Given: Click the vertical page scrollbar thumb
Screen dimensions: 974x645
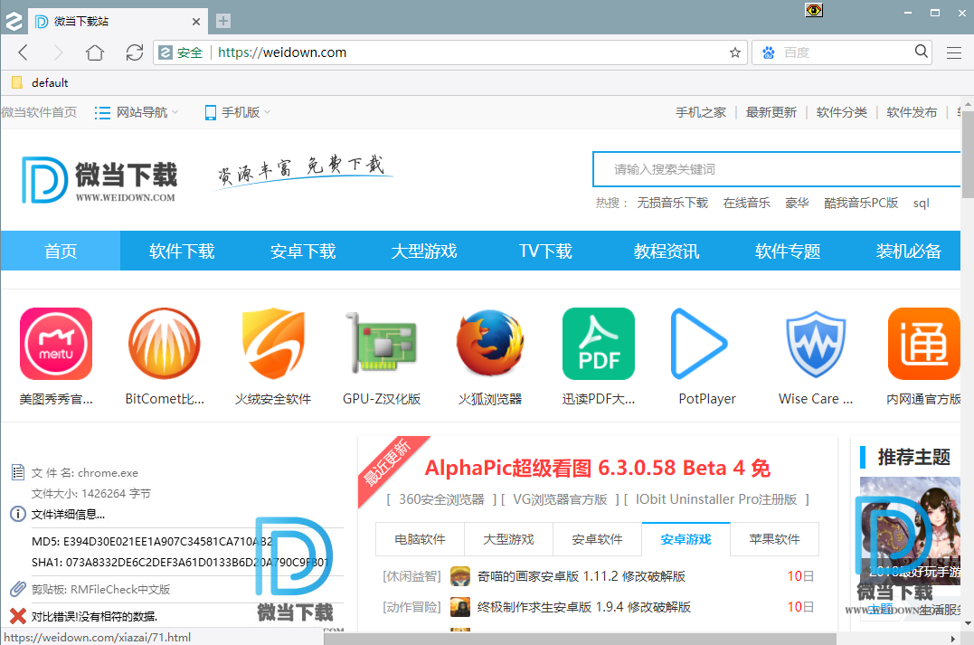Looking at the screenshot, I should (967, 154).
